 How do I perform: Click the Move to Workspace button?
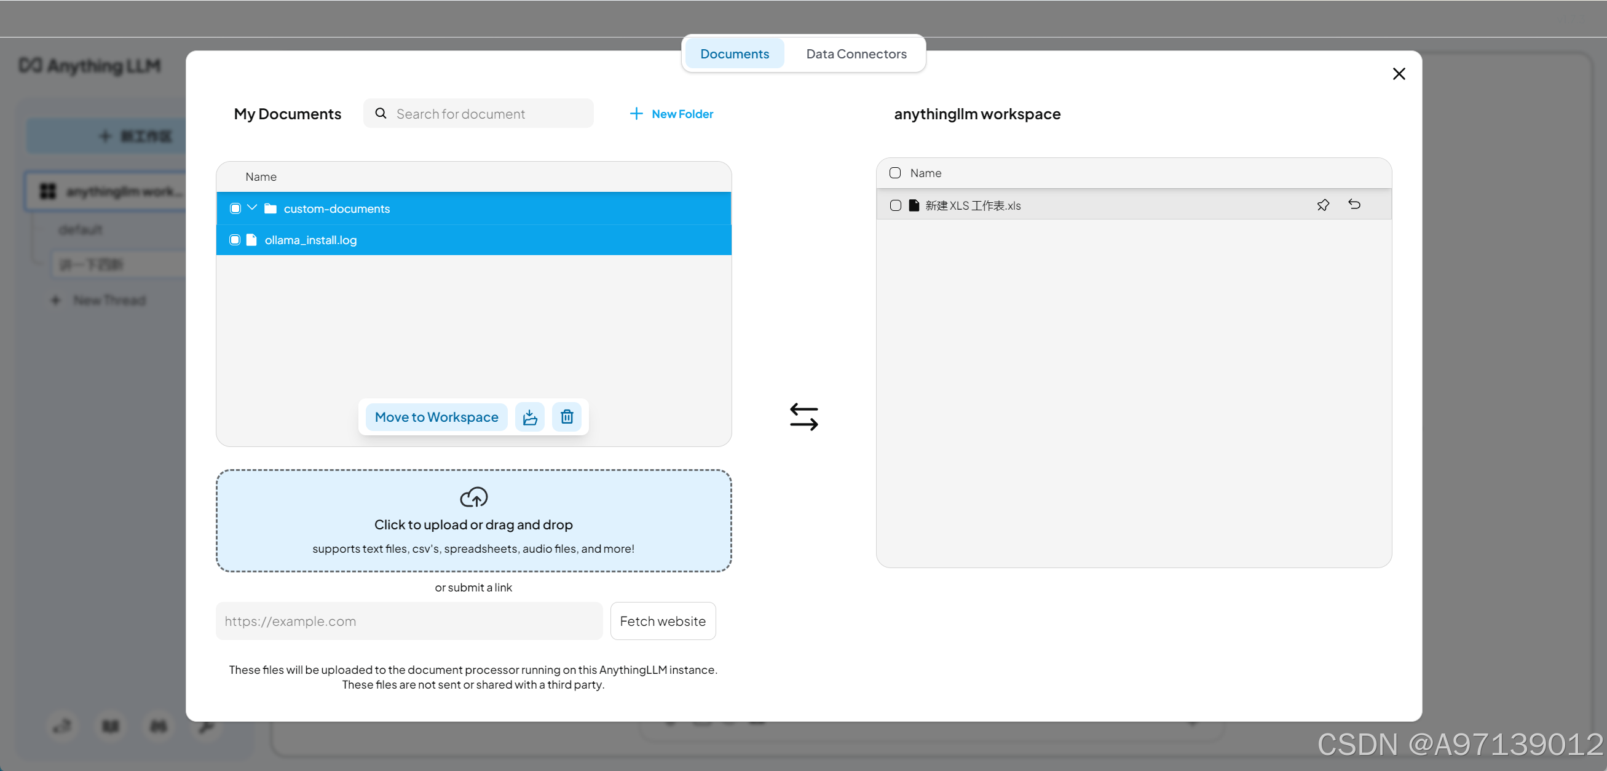(436, 417)
